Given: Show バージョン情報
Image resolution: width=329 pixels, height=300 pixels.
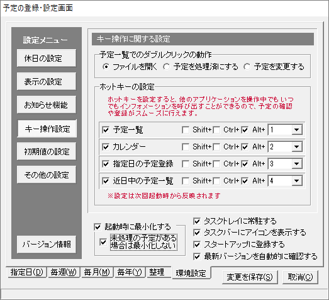Looking at the screenshot, I should 47,245.
